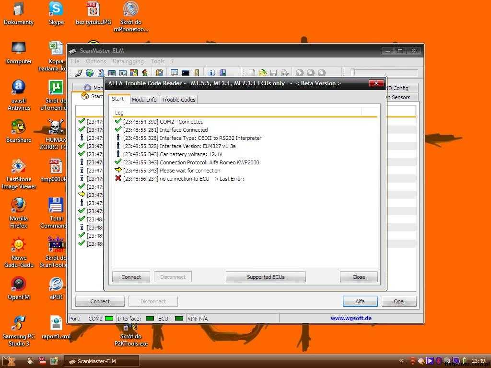Click the black terminal icon in ScanMaster toolbar
Viewport: 491px width, 368px height.
pos(186,73)
